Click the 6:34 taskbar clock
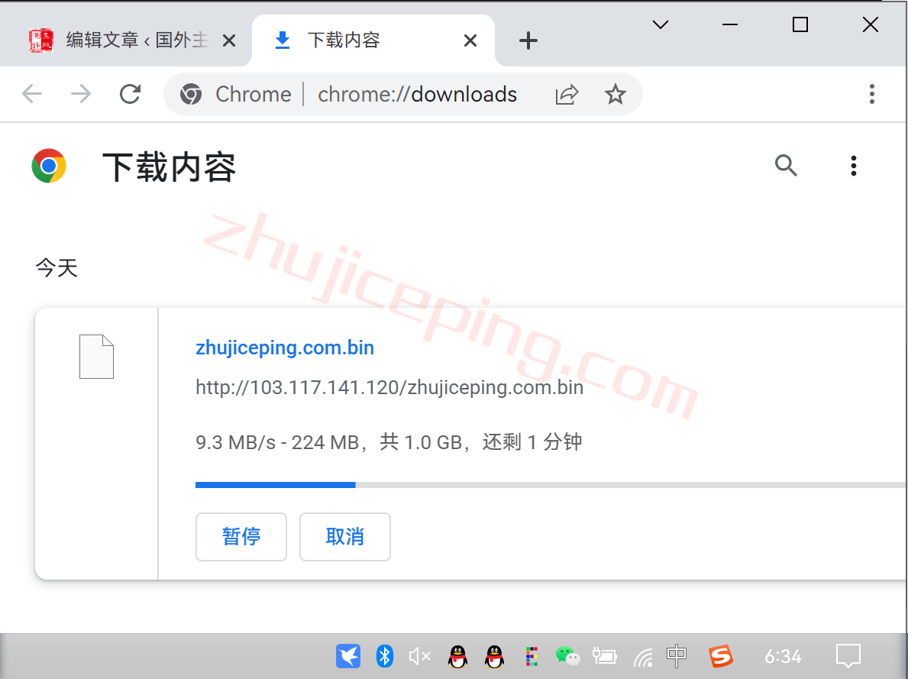 [783, 656]
